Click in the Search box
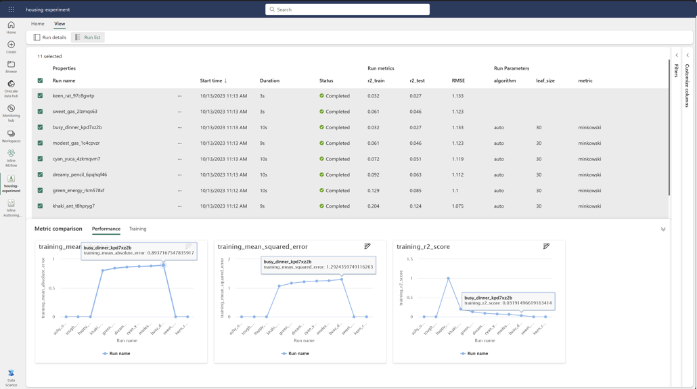 tap(347, 9)
